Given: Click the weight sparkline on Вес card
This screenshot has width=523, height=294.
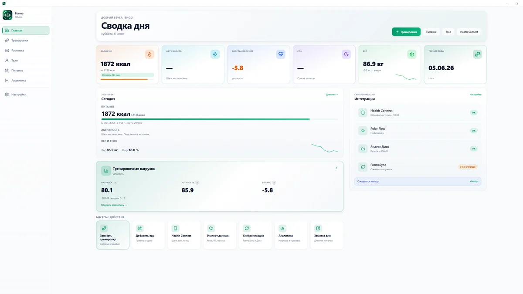Looking at the screenshot, I should click(406, 77).
